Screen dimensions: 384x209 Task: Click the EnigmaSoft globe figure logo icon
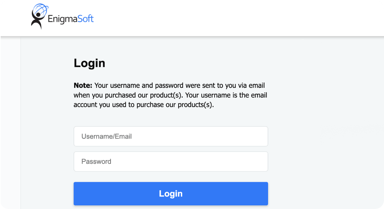(x=39, y=16)
